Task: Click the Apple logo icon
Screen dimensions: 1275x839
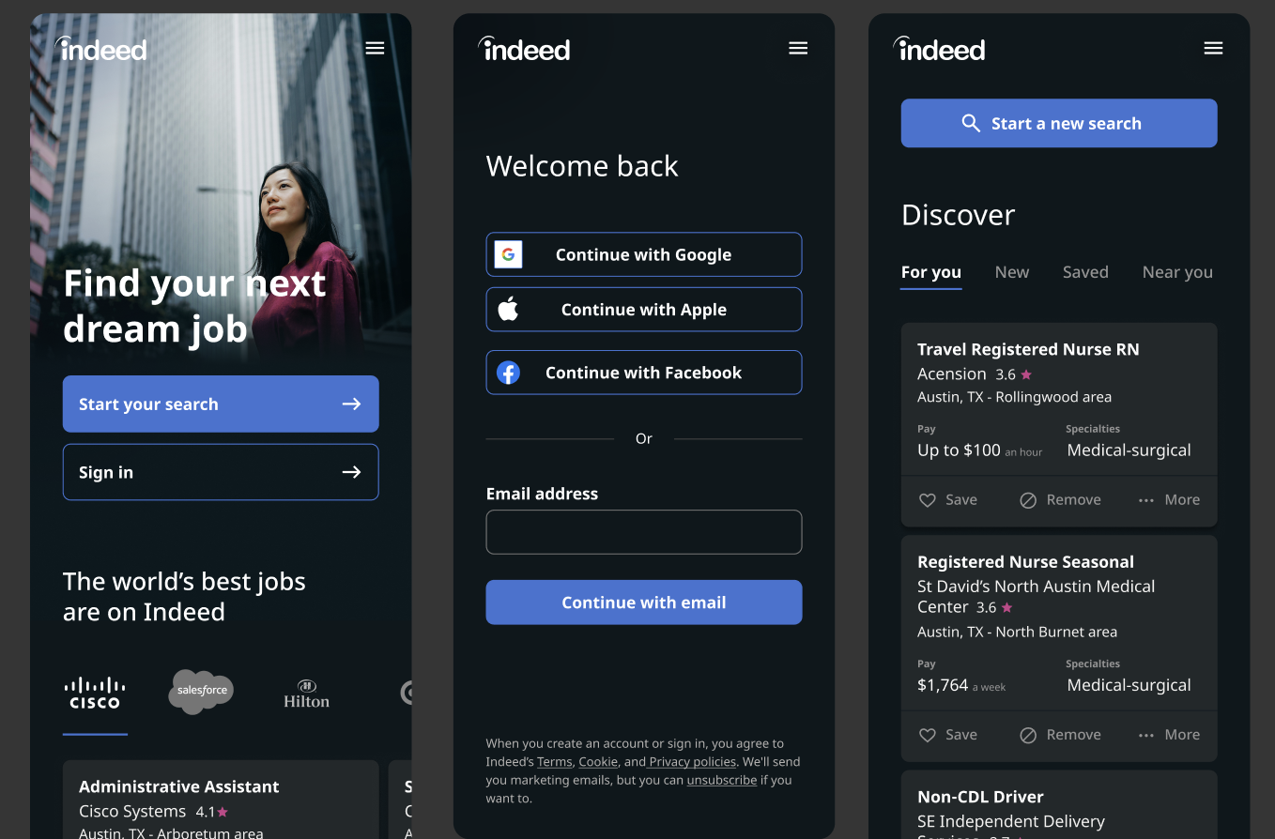Action: coord(508,309)
